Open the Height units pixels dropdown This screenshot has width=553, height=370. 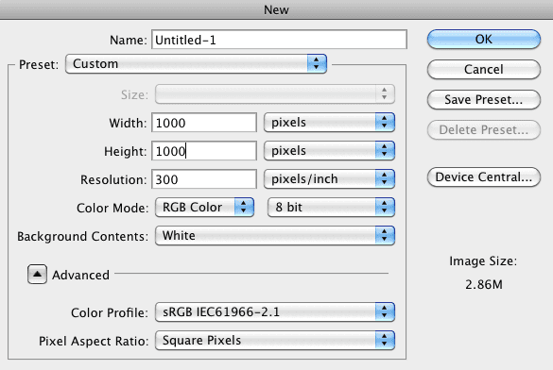tap(329, 151)
